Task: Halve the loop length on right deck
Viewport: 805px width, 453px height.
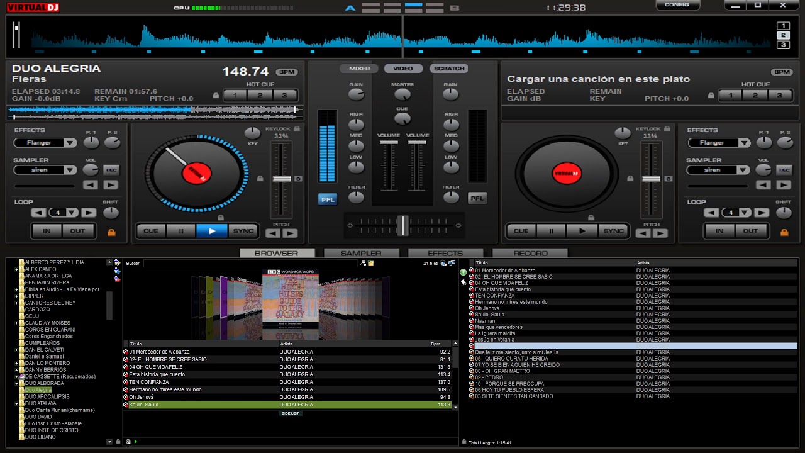Action: coord(712,213)
